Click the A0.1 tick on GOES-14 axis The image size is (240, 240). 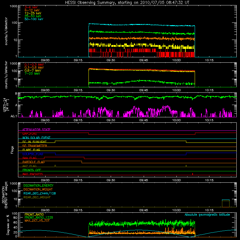coord(13,116)
